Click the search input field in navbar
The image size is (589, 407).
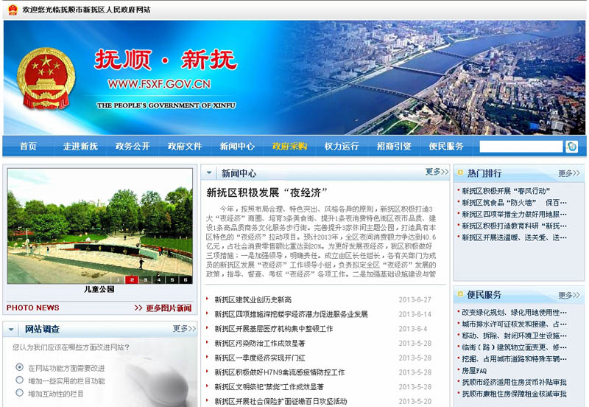(521, 147)
